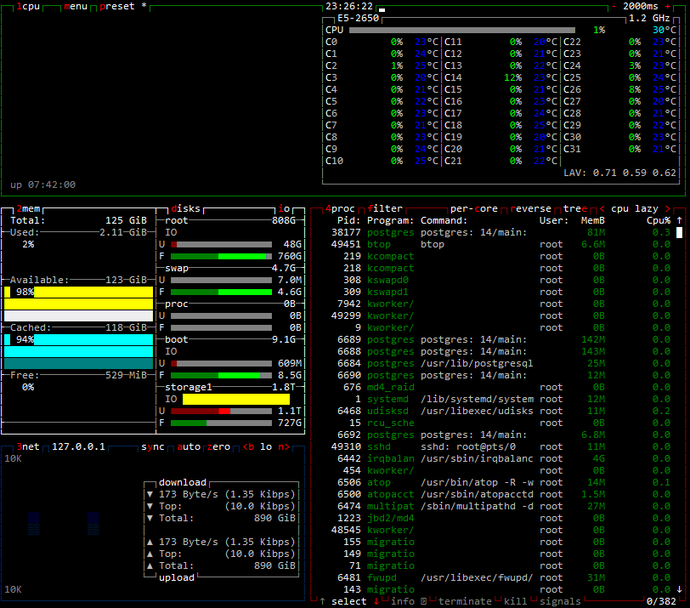Toggle the disks display in the mem box
Screen dimensions: 690x608
[x=185, y=208]
